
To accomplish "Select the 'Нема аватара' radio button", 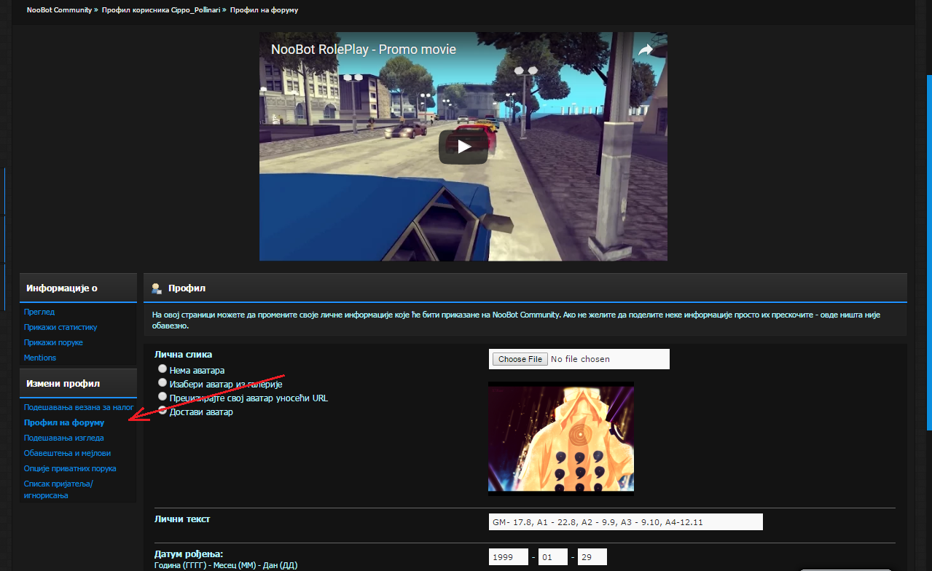I will coord(162,369).
